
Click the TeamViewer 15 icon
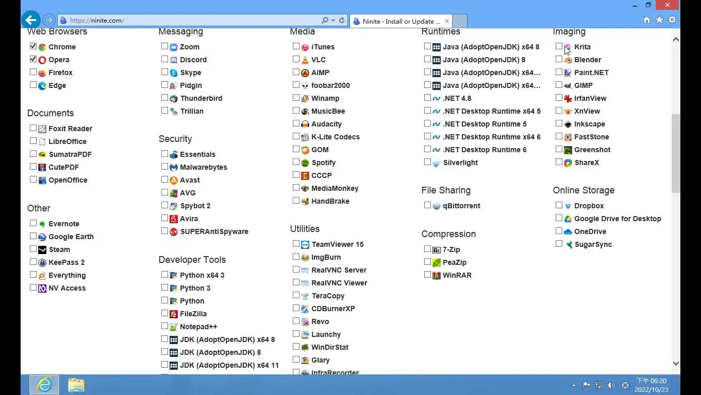305,244
